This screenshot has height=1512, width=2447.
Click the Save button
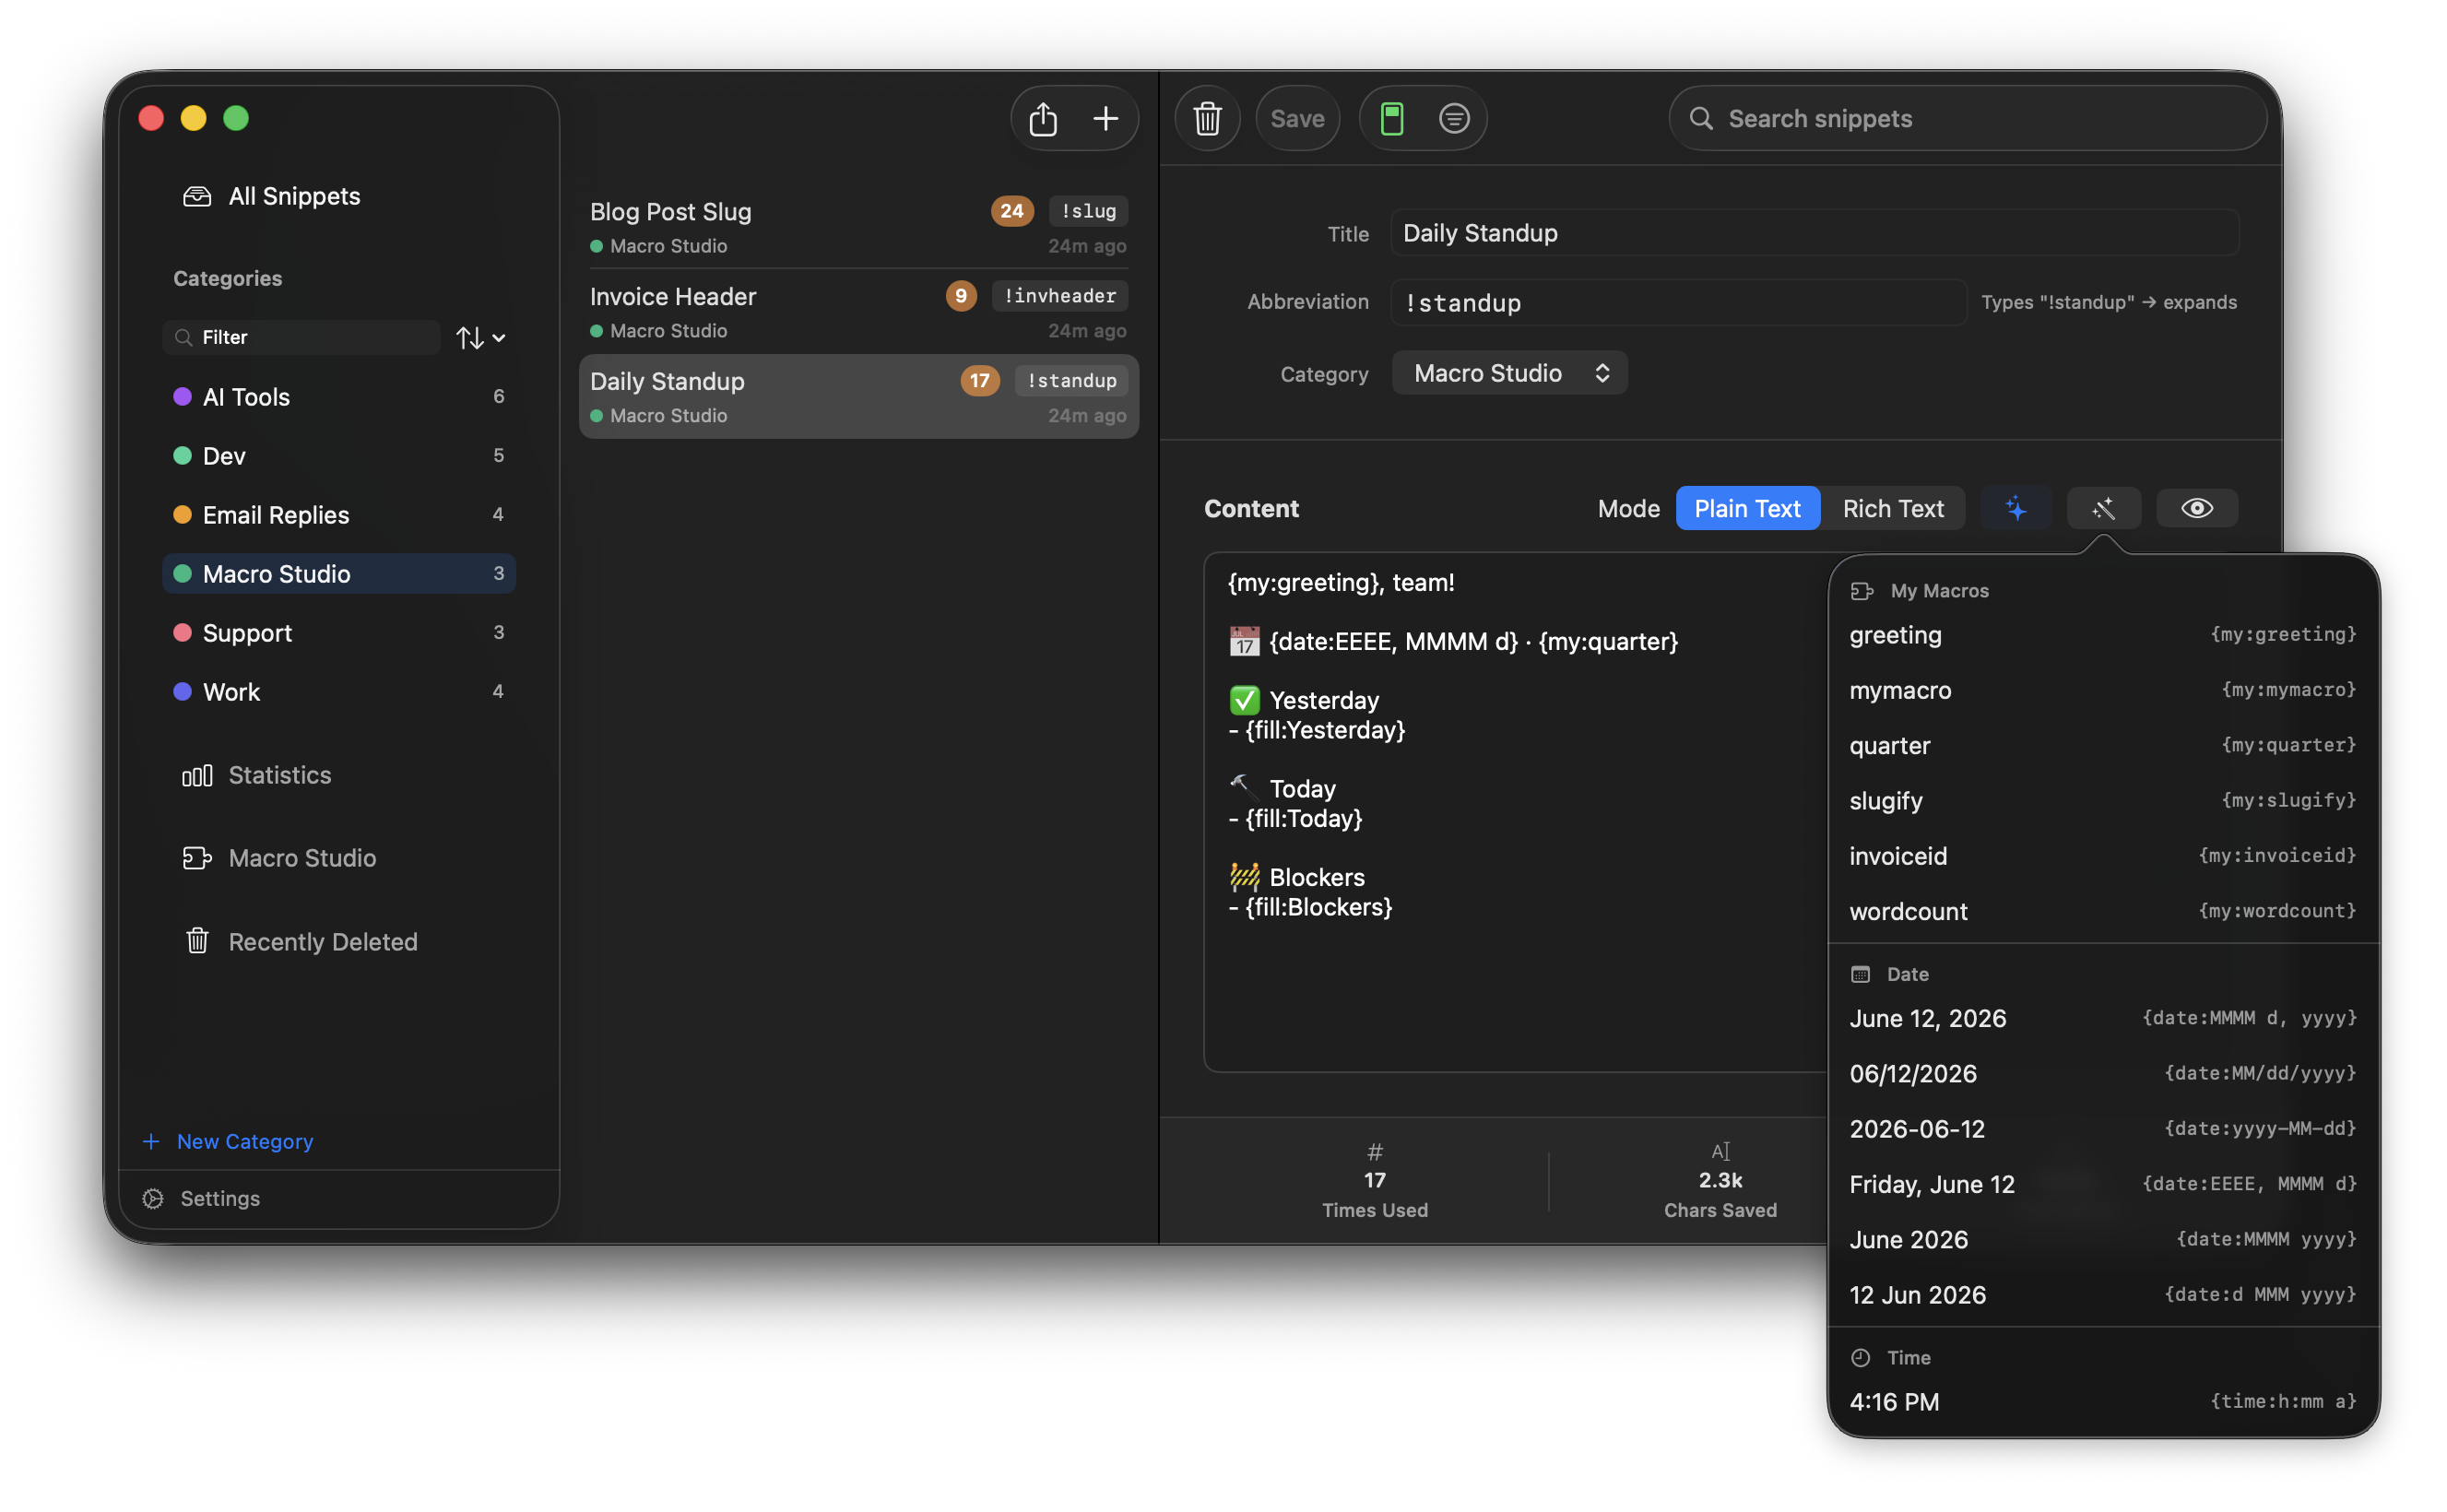tap(1297, 118)
